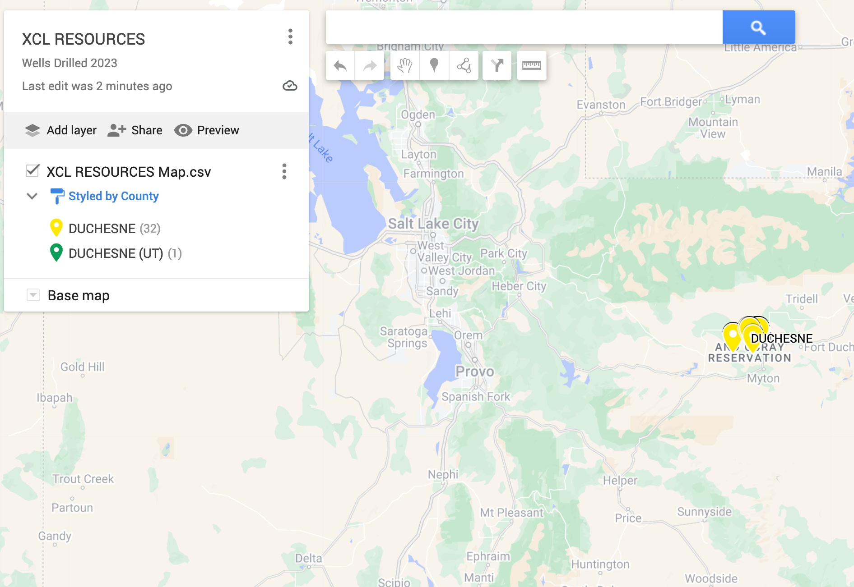Click the redo arrow in toolbar
Image resolution: width=854 pixels, height=587 pixels.
[x=370, y=66]
